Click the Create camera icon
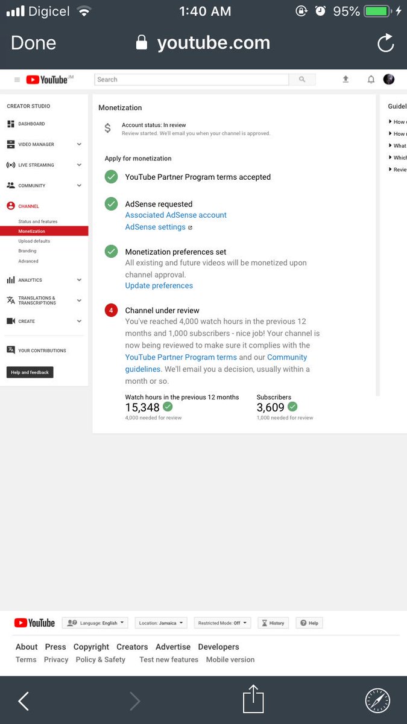 coord(11,321)
